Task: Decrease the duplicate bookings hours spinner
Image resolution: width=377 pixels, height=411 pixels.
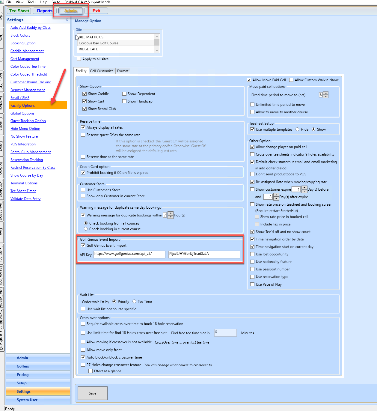Action: click(171, 217)
